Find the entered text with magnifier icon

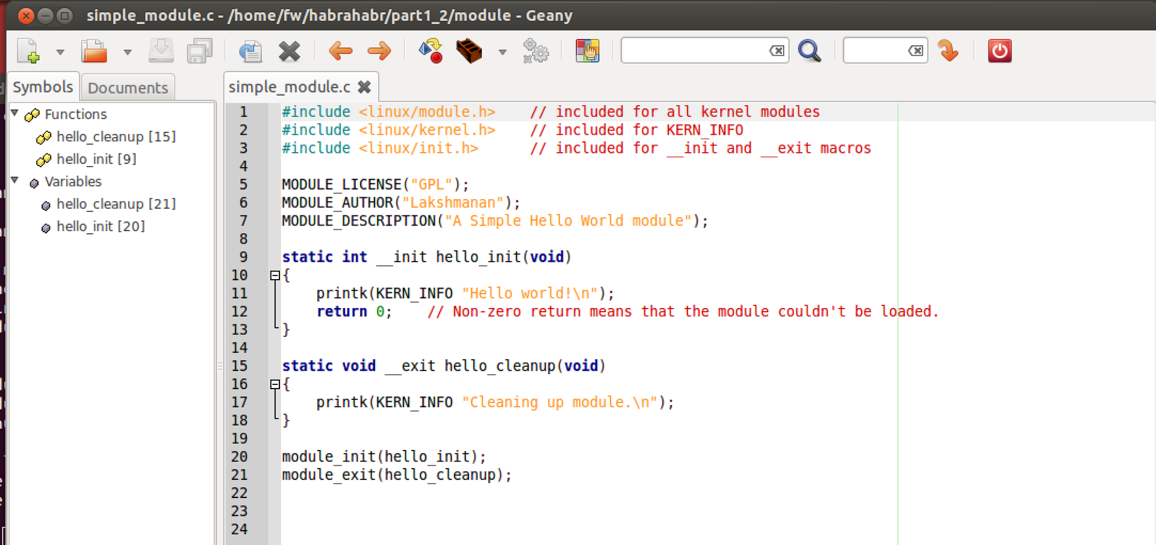(x=810, y=51)
